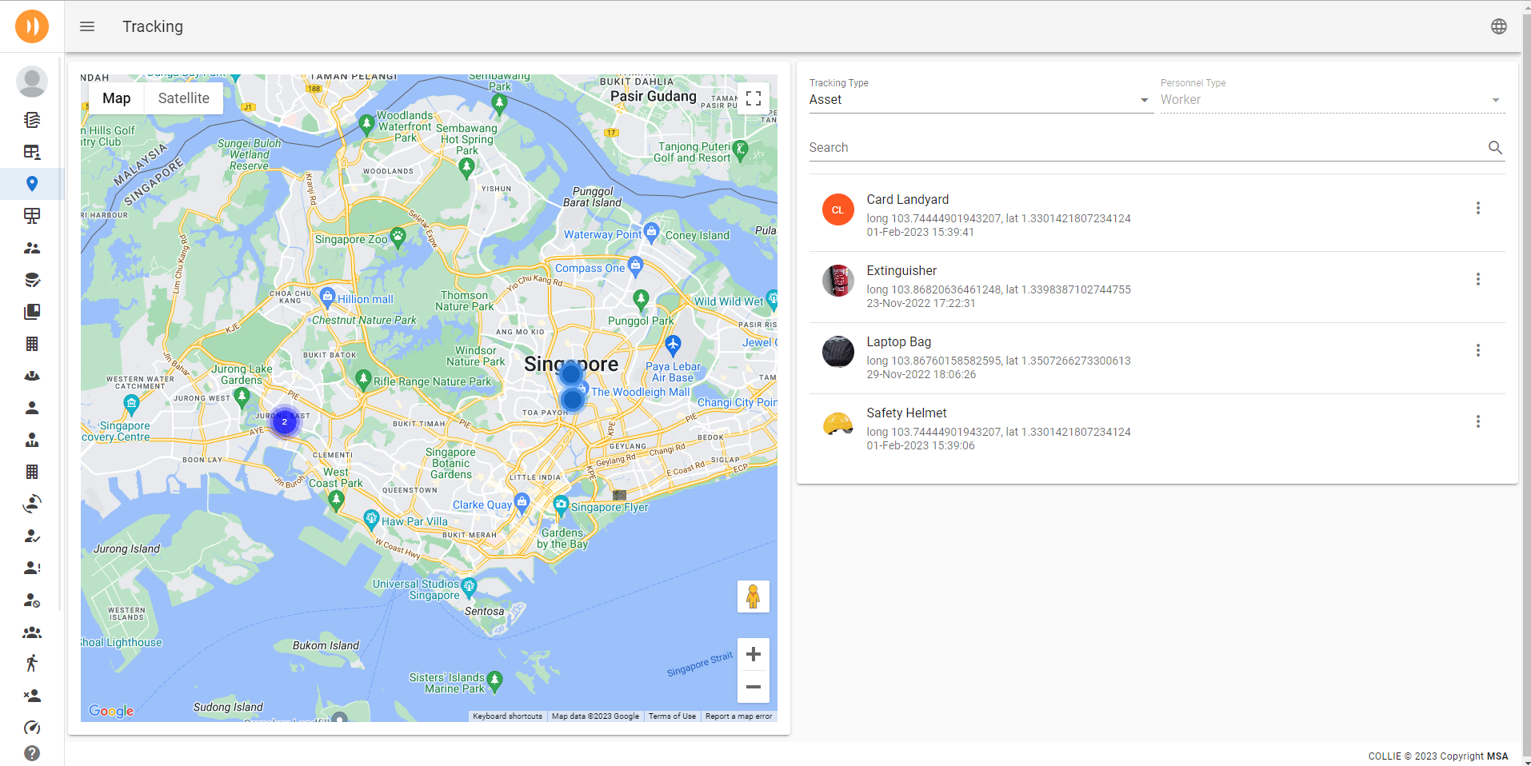Switch to the Map view tab

116,98
